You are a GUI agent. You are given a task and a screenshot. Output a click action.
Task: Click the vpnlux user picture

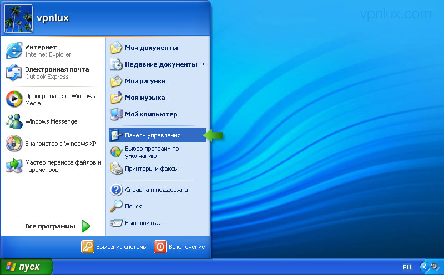(x=18, y=18)
